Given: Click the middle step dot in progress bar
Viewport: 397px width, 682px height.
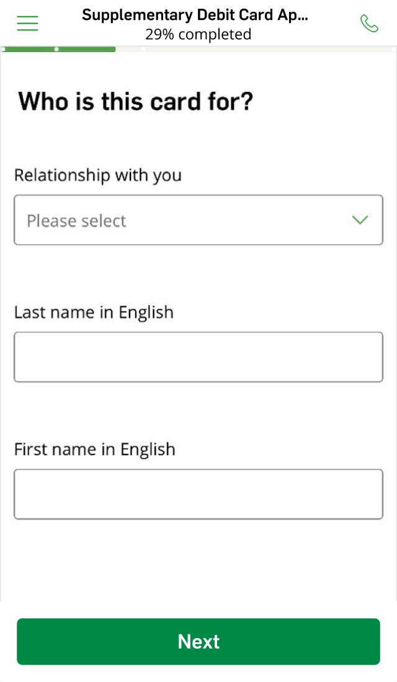Looking at the screenshot, I should 57,49.
